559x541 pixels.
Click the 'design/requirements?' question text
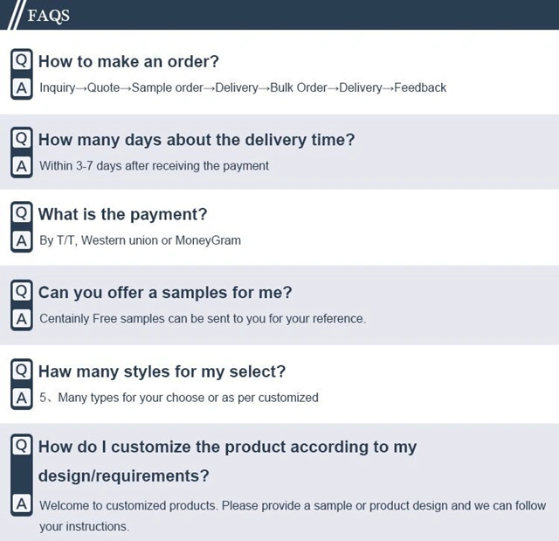click(124, 475)
